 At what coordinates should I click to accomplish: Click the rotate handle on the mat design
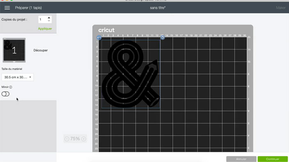pos(163,38)
